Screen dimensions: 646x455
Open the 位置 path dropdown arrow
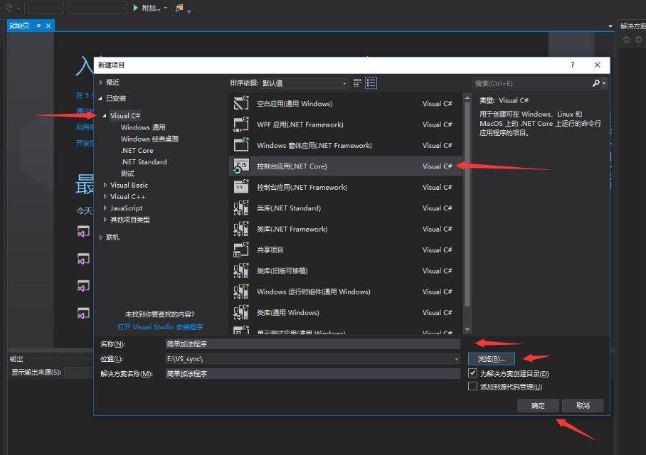pos(456,359)
